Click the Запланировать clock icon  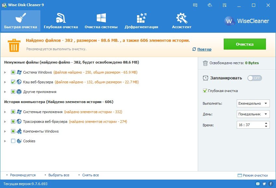[206, 78]
